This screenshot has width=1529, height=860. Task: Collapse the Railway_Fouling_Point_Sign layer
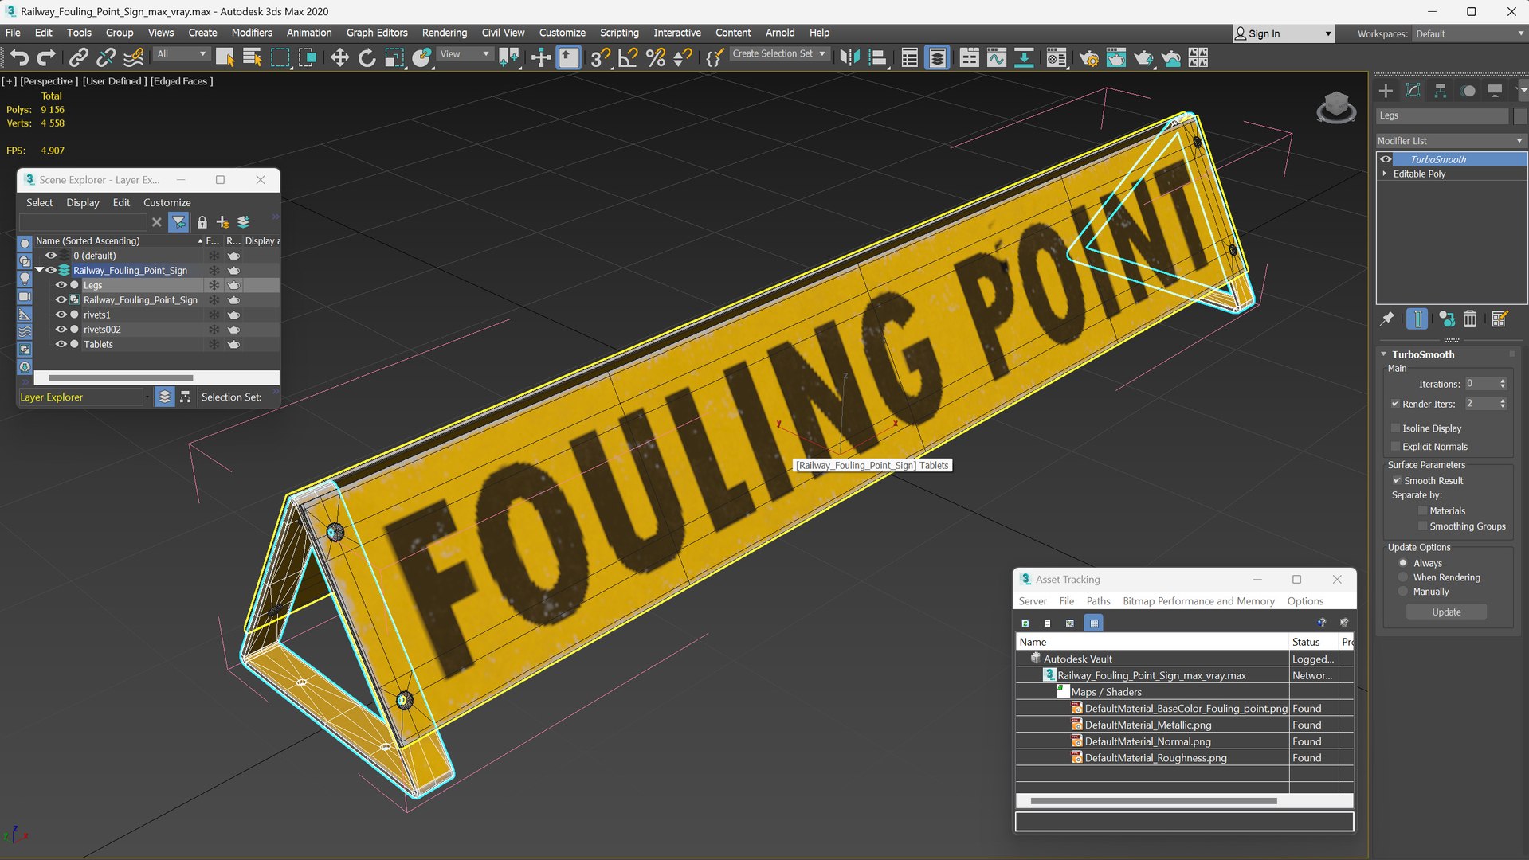point(39,270)
